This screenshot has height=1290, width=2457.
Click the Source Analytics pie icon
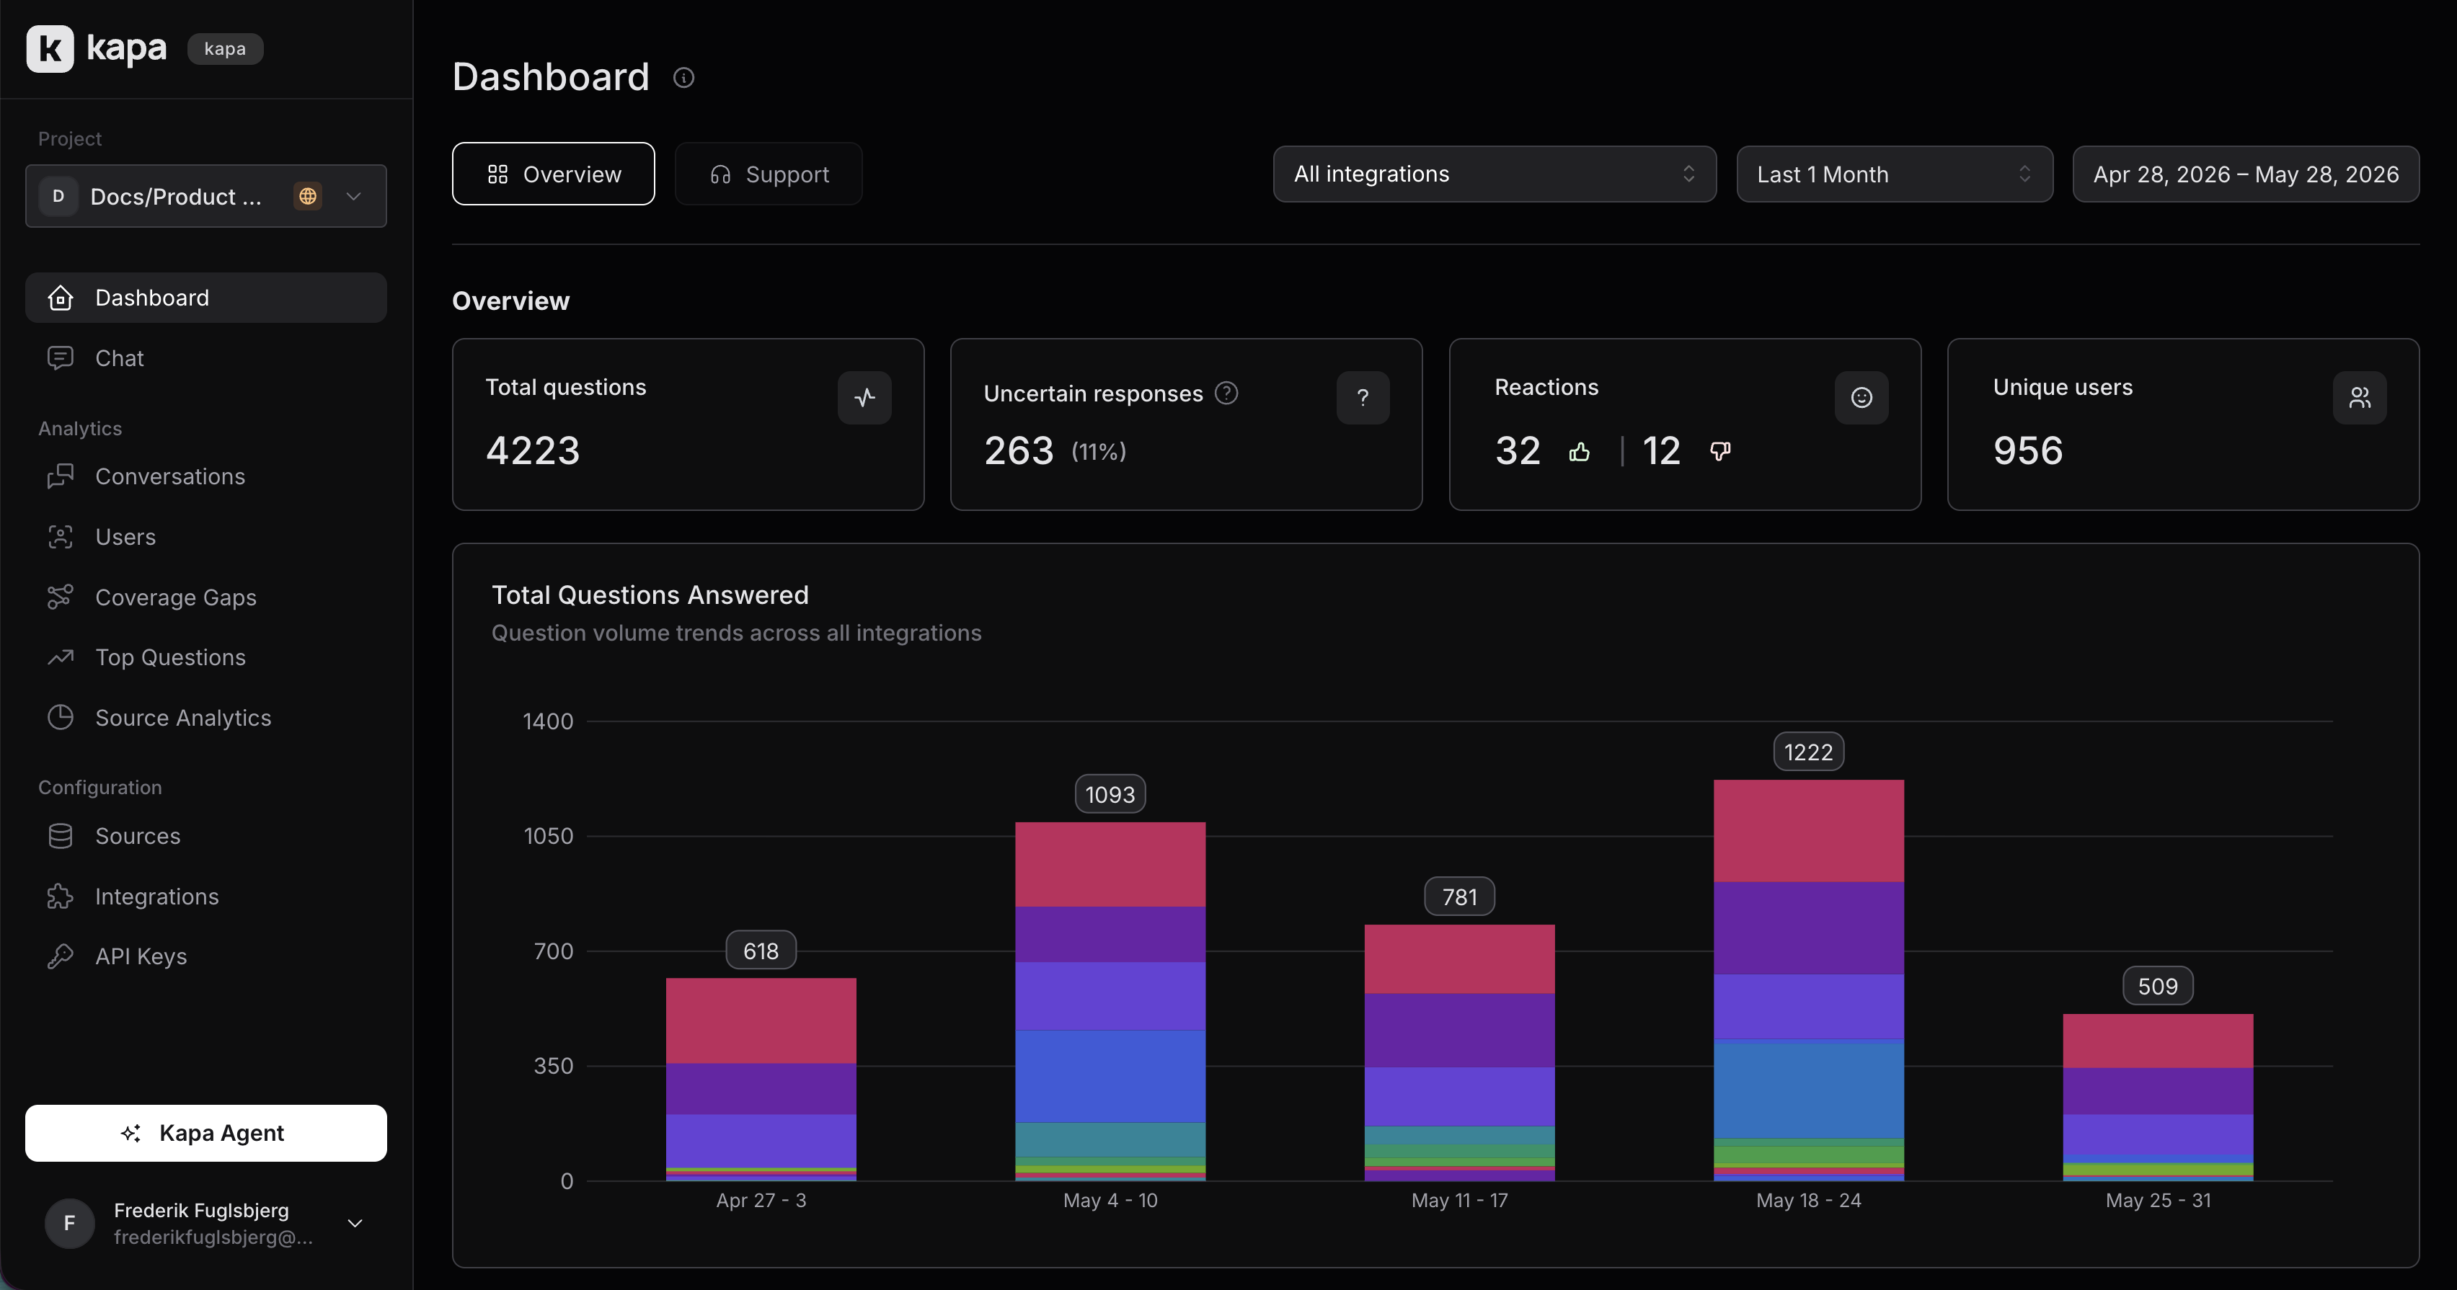(x=60, y=717)
